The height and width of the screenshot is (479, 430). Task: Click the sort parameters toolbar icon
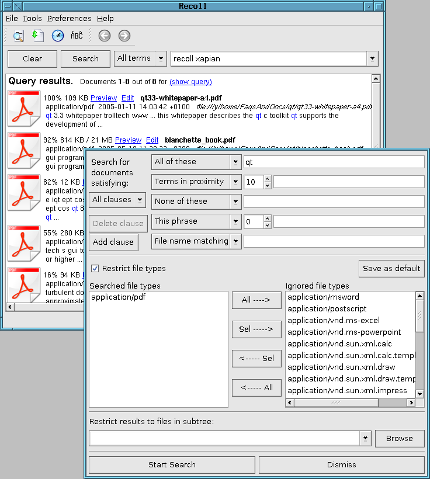38,36
